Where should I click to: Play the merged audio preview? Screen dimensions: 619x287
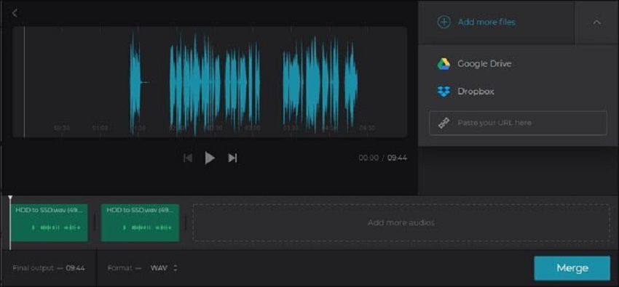(x=210, y=158)
